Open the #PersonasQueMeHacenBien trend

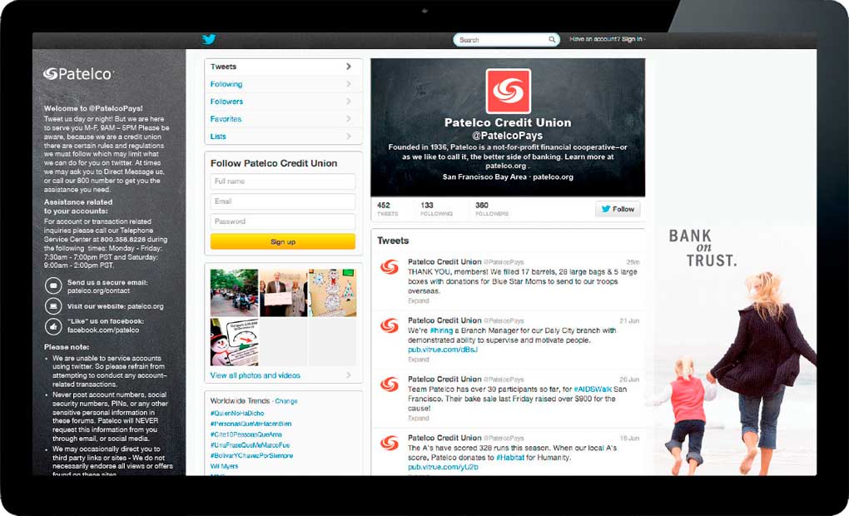(251, 424)
